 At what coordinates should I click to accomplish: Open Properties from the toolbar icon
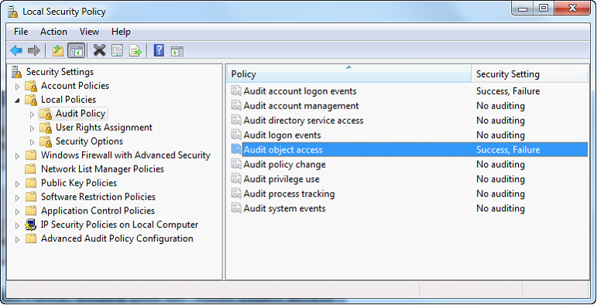tap(117, 50)
